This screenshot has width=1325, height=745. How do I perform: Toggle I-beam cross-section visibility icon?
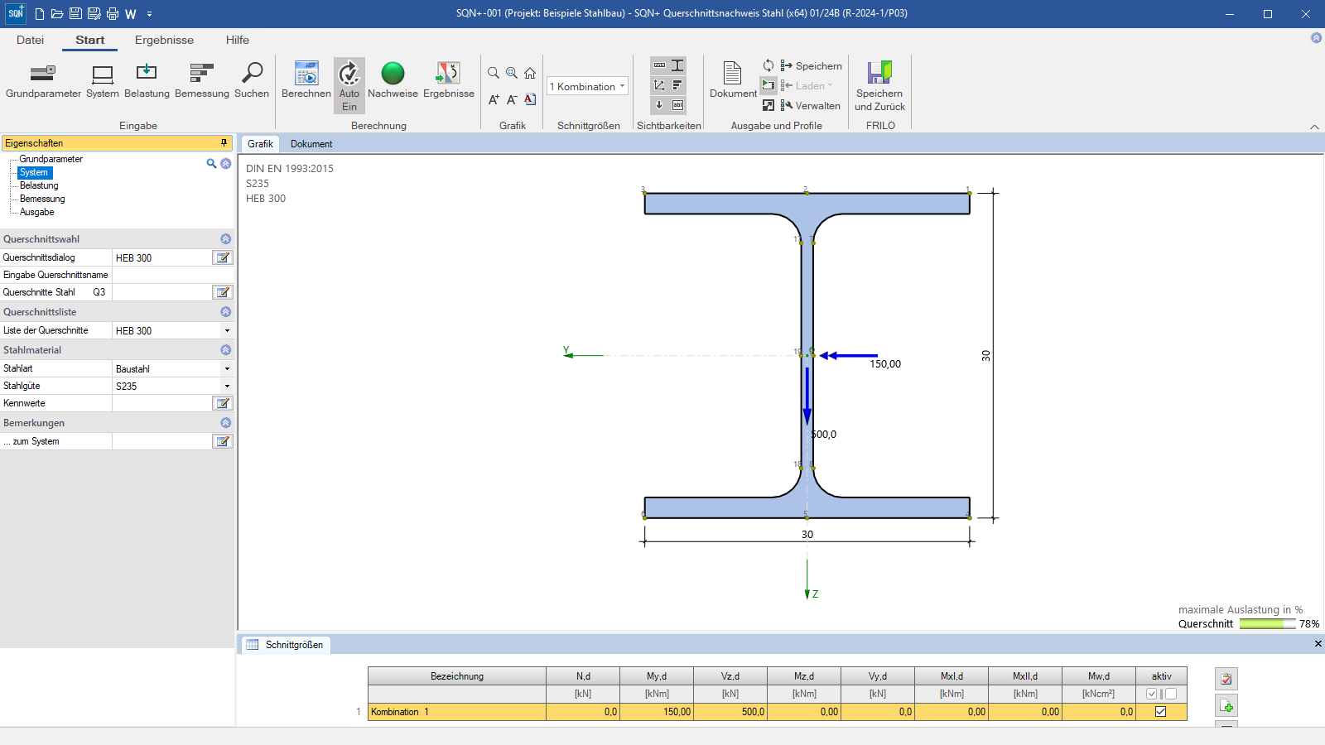tap(677, 65)
